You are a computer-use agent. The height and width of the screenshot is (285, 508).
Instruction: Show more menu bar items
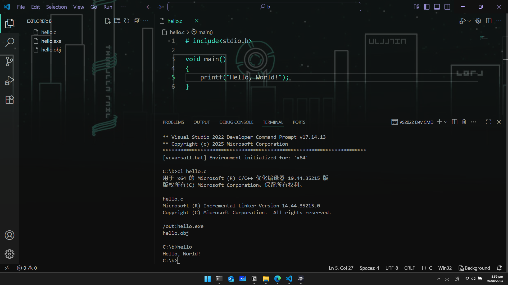pos(123,7)
